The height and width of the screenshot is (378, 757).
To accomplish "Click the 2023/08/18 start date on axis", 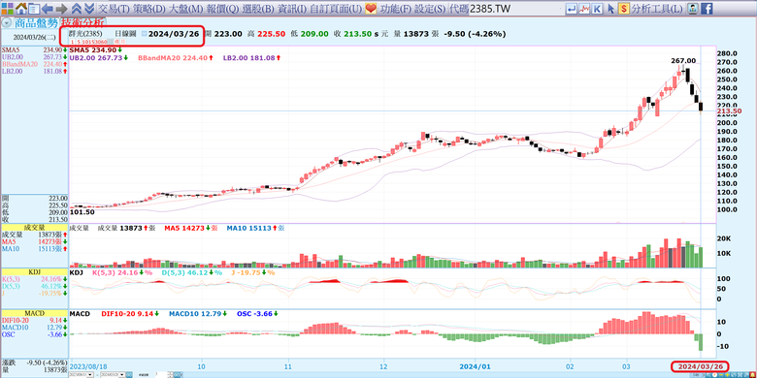I will (87, 367).
